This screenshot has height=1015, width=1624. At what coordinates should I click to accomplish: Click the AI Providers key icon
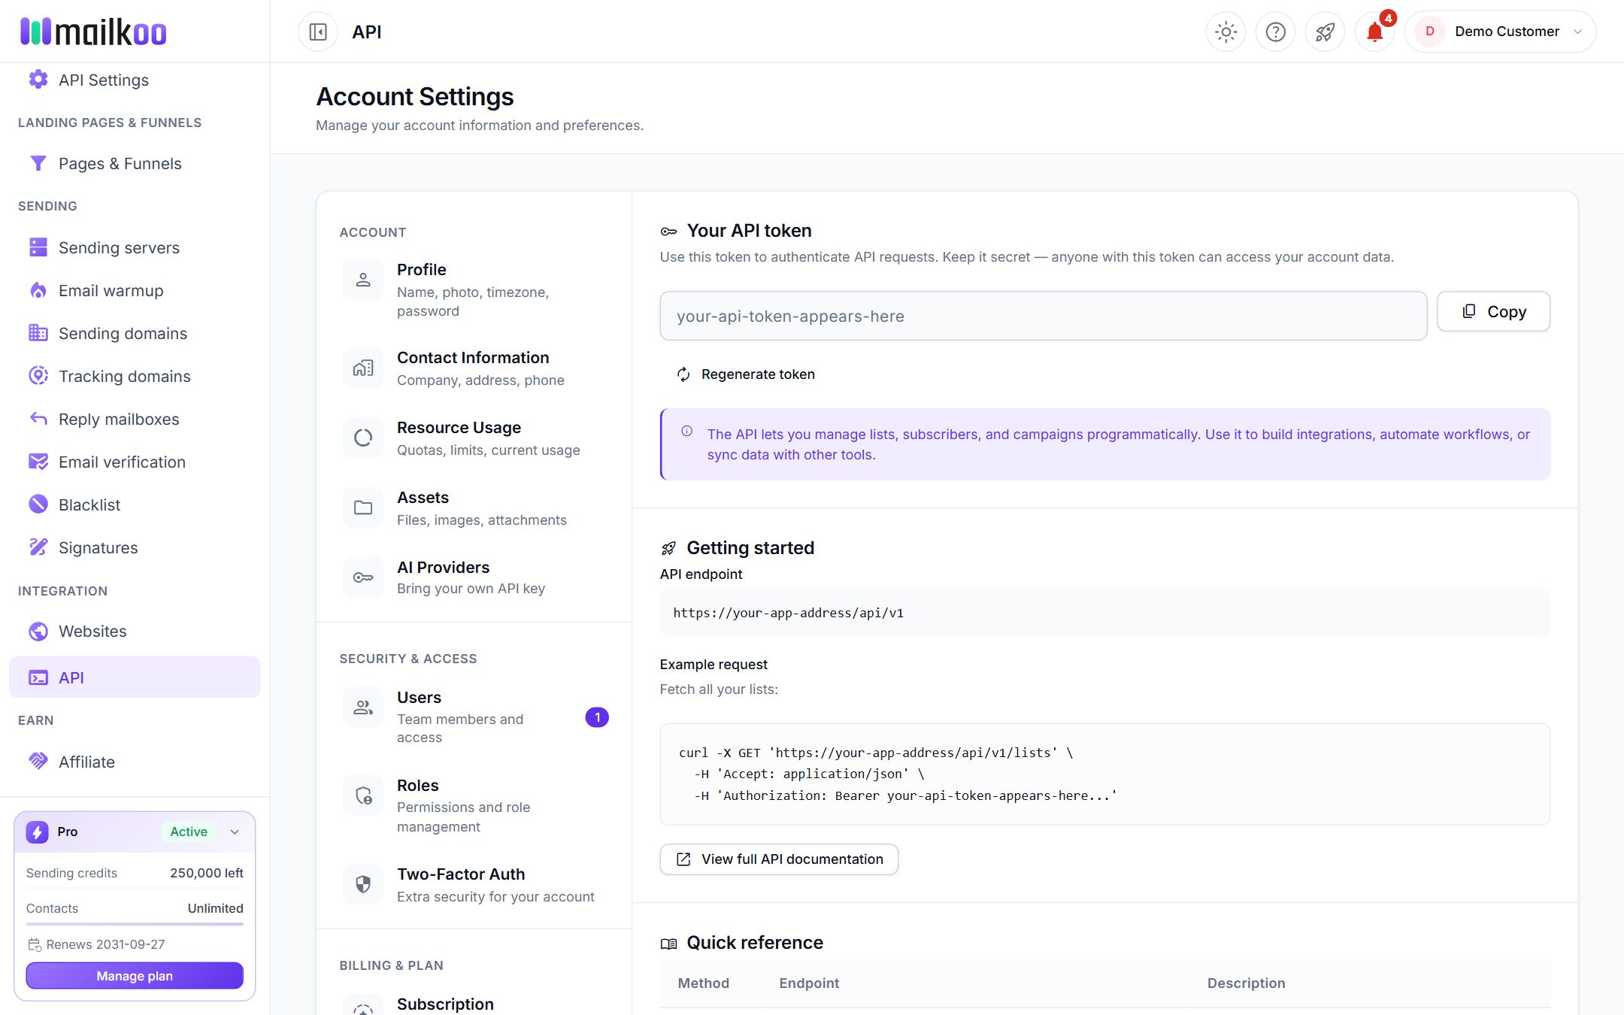coord(363,577)
